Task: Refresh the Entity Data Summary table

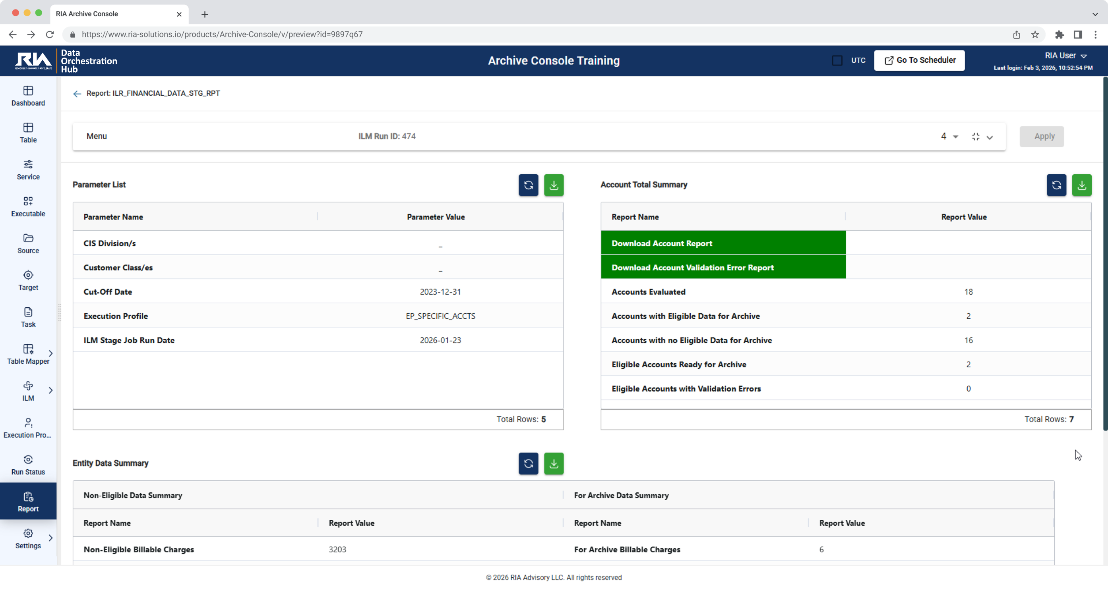Action: coord(528,464)
